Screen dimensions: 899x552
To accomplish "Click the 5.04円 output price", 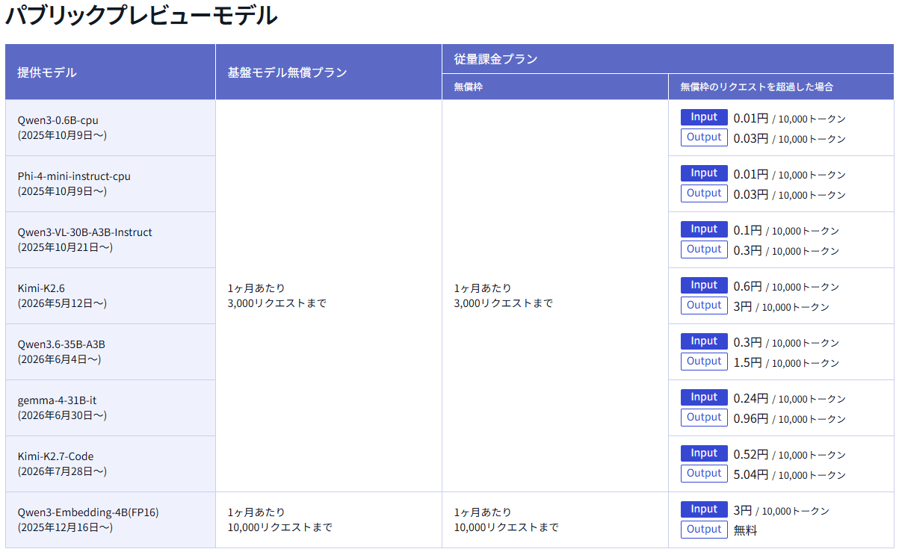I will 751,474.
